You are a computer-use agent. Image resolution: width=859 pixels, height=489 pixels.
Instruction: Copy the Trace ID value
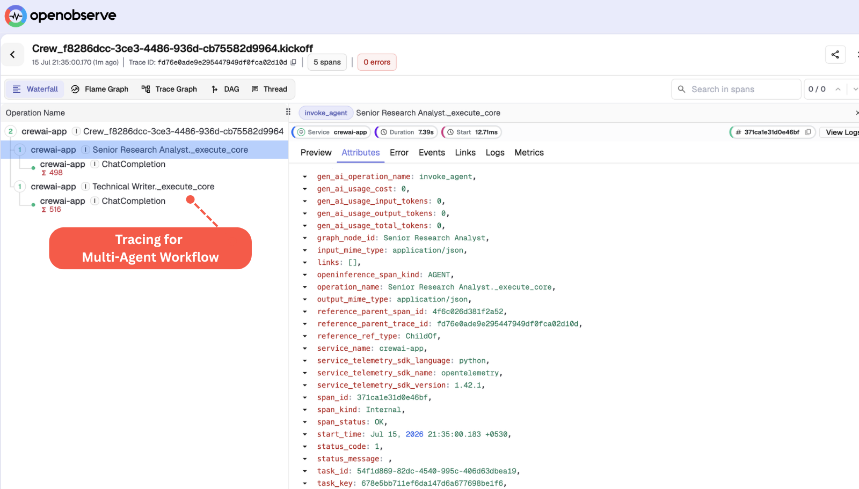point(293,62)
